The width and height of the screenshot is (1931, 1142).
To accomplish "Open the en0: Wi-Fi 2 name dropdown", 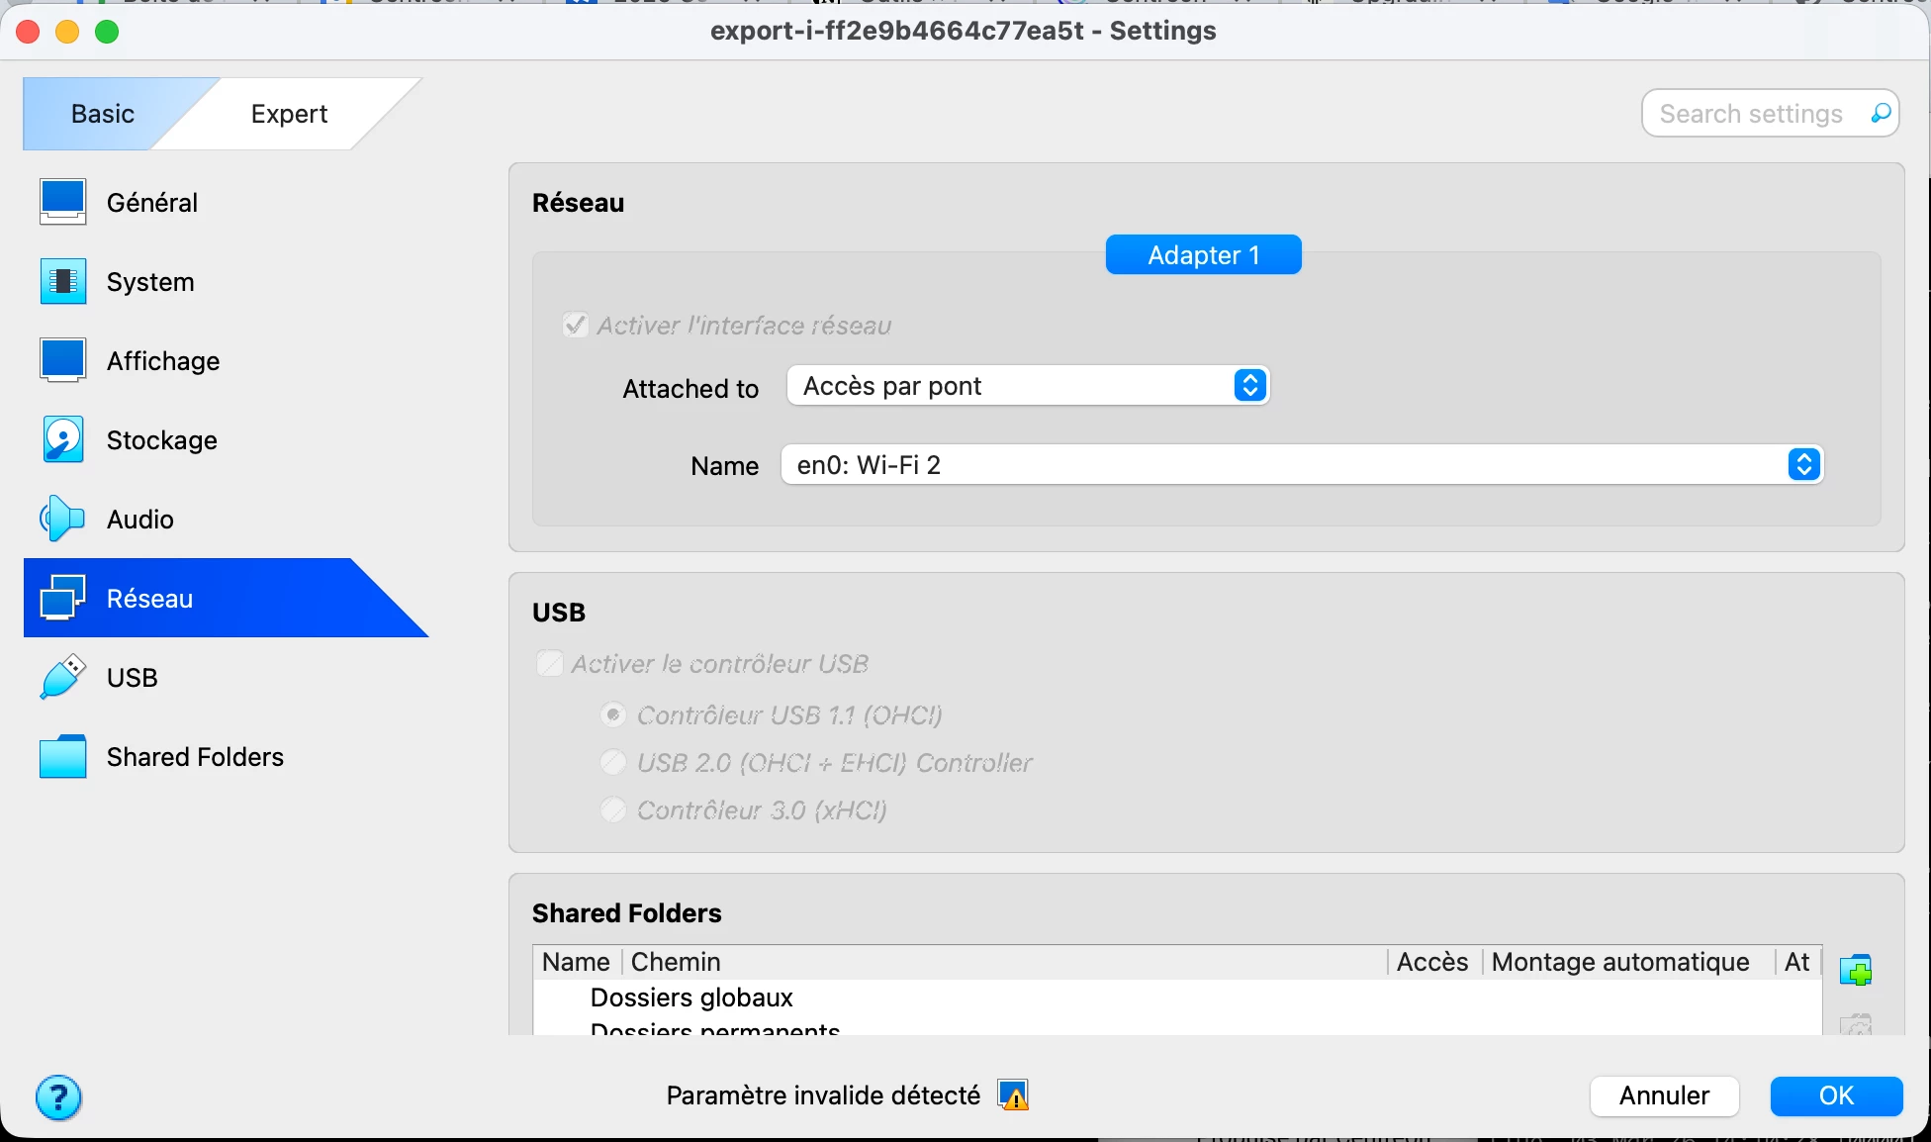I will click(1301, 465).
